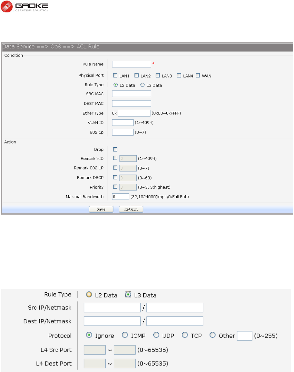The height and width of the screenshot is (372, 294).
Task: Select the TCP protocol option
Action: [185, 335]
